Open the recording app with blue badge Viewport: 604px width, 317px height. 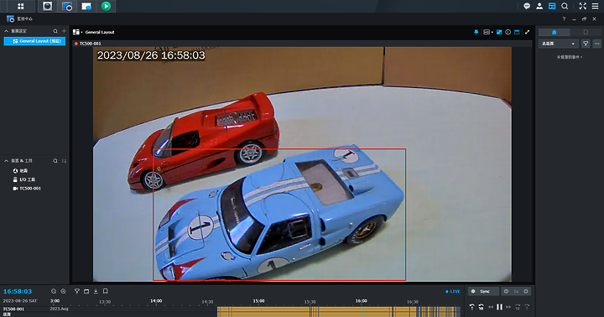tap(86, 6)
